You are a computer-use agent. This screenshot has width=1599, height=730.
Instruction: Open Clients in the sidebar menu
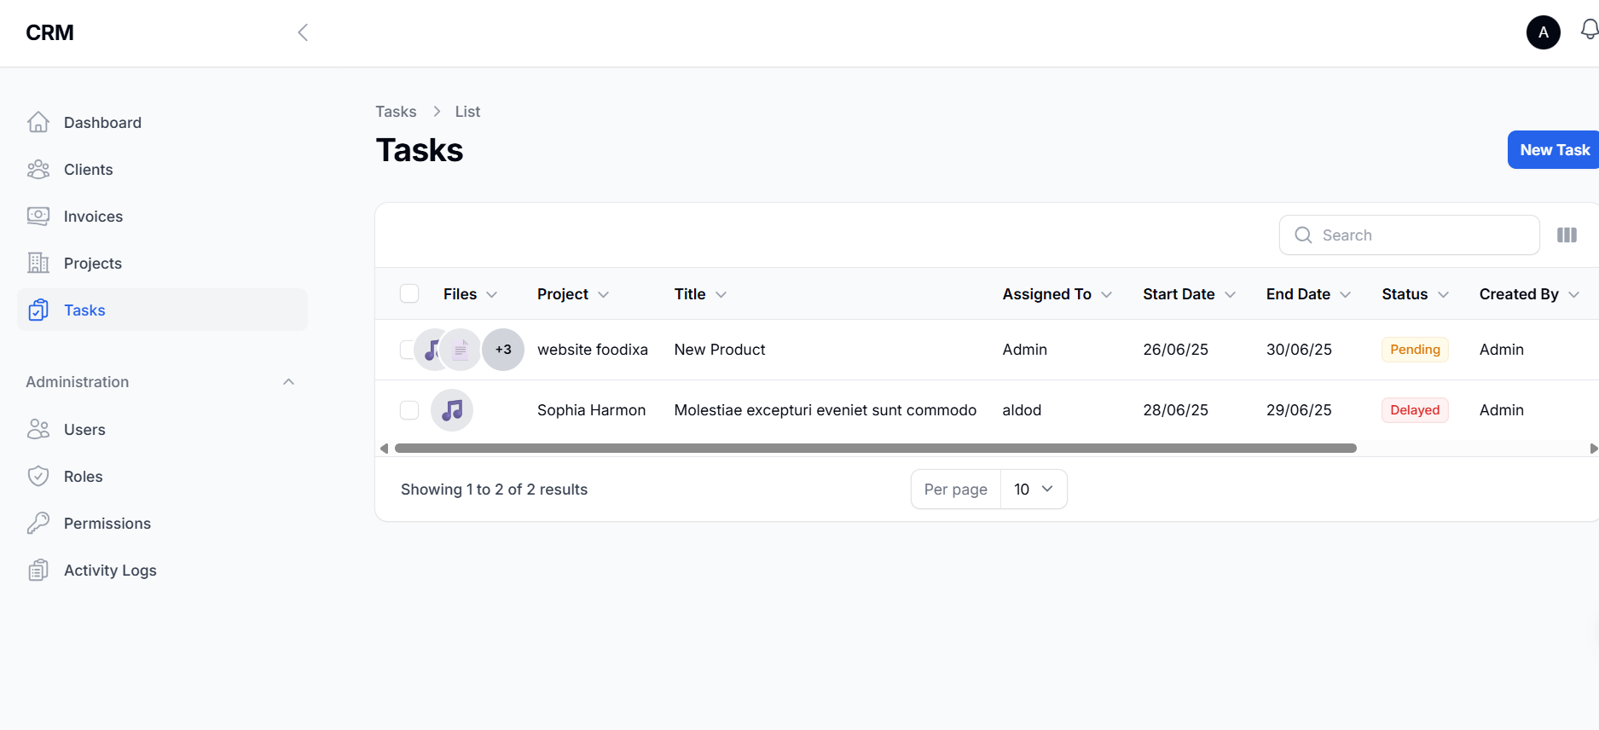point(88,170)
